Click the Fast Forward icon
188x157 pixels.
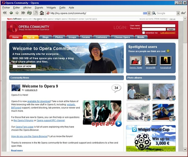click(x=23, y=13)
